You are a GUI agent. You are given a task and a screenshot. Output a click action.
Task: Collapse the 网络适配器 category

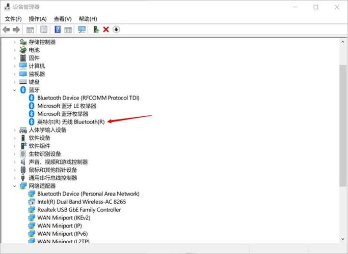15,186
